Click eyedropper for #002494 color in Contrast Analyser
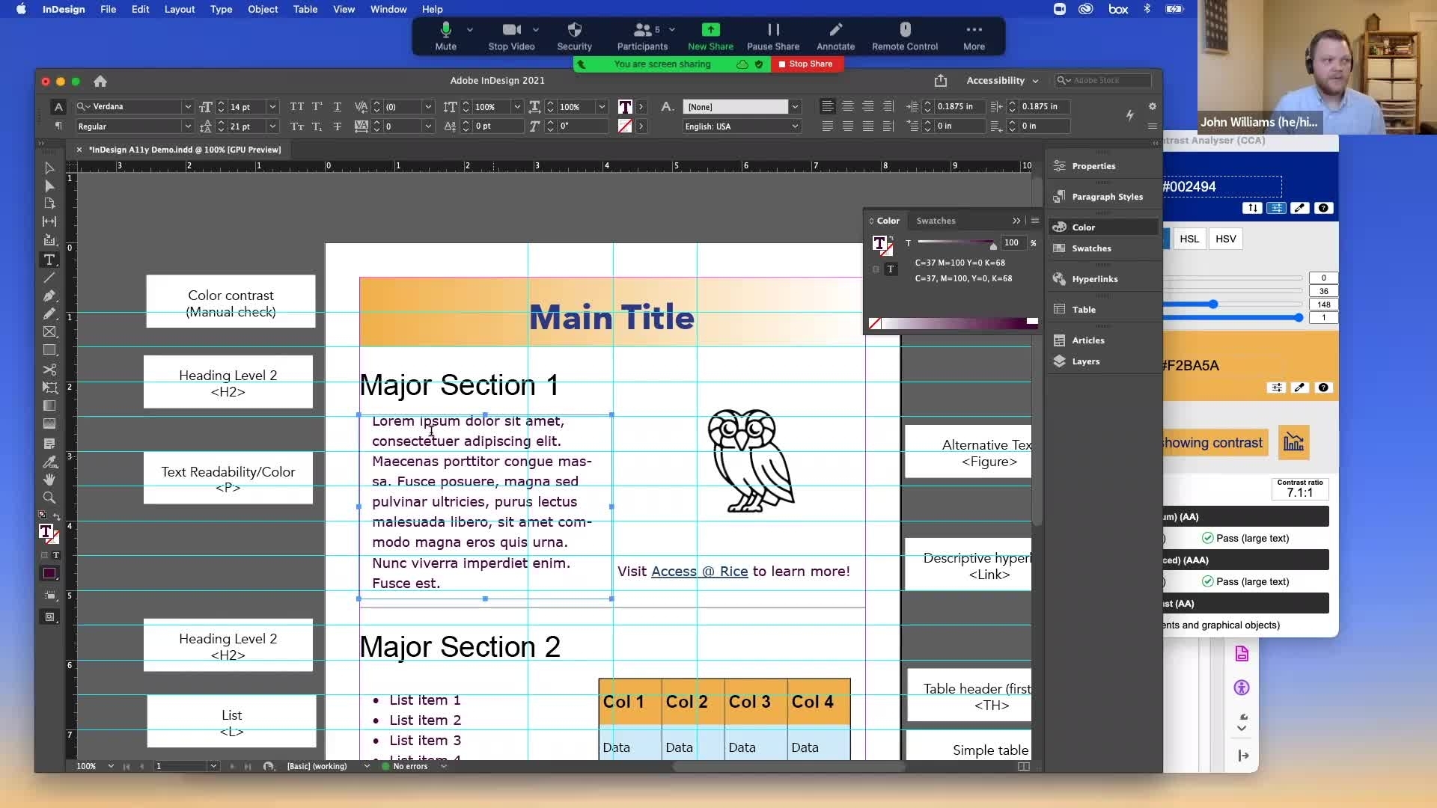 (x=1299, y=208)
